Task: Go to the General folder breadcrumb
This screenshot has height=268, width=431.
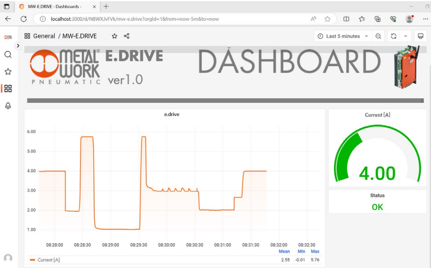Action: [x=44, y=36]
